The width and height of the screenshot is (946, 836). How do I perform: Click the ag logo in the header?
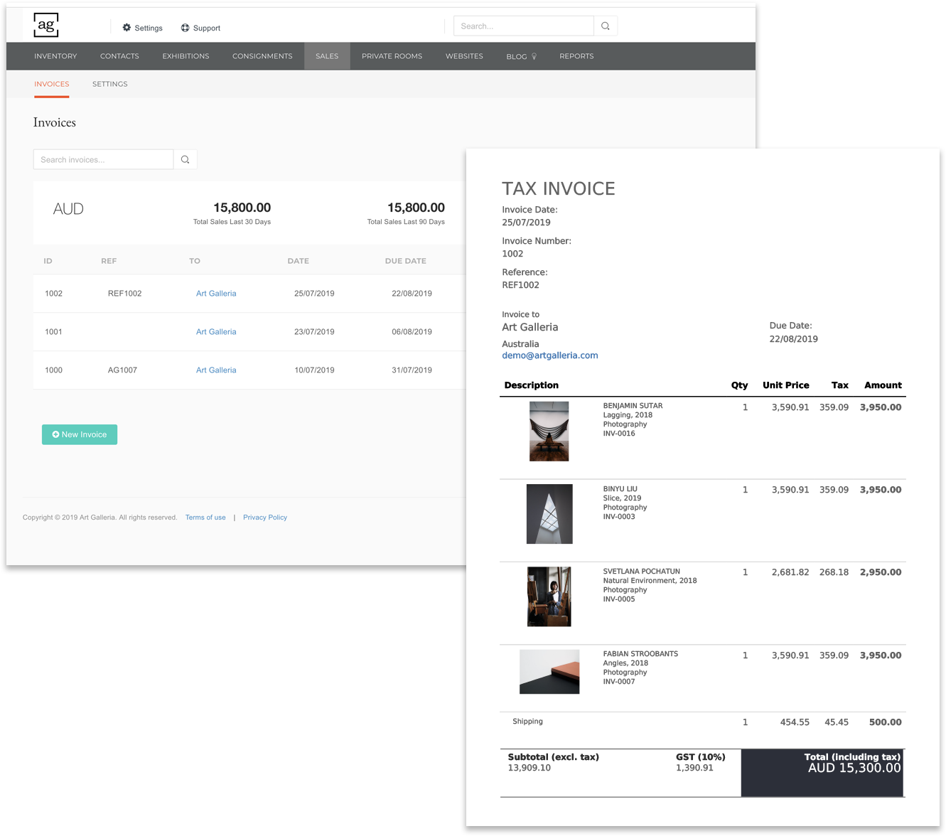click(x=45, y=24)
